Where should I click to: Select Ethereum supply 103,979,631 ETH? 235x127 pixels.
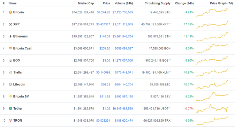tap(159, 37)
